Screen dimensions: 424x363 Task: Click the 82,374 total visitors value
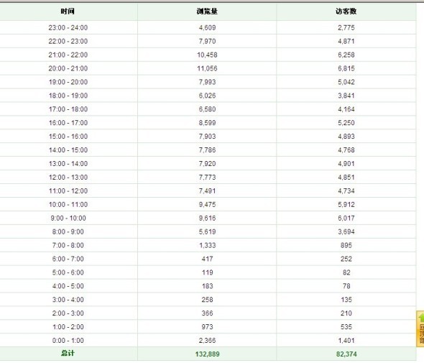coord(346,354)
